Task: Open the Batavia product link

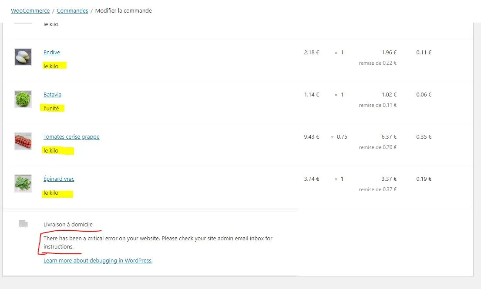Action: point(53,95)
